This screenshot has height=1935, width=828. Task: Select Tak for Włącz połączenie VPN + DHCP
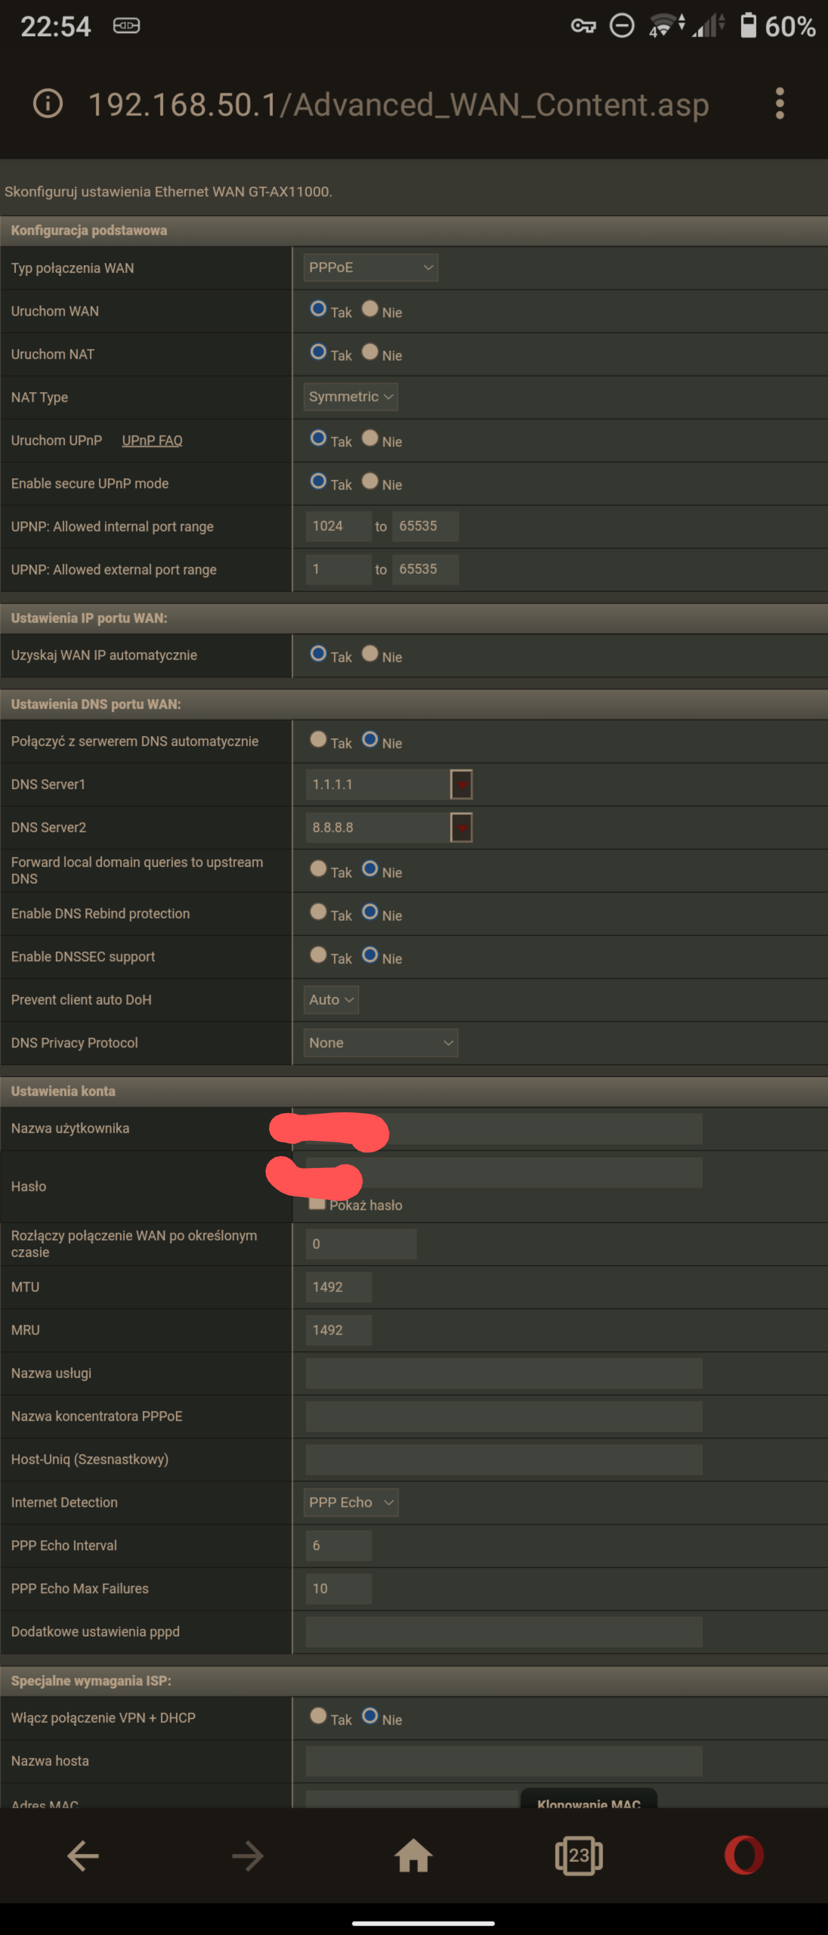tap(318, 1716)
